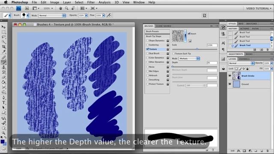The image size is (274, 154).
Task: Open the Filter menu
Action: [91, 2]
